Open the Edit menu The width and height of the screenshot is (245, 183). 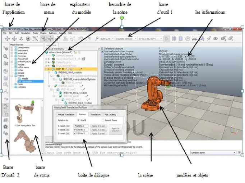point(10,33)
